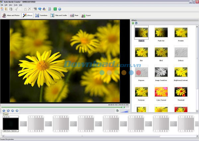Image resolution: width=199 pixels, height=141 pixels.
Task: Click the Save project floppy disk icon
Action: (11, 9)
